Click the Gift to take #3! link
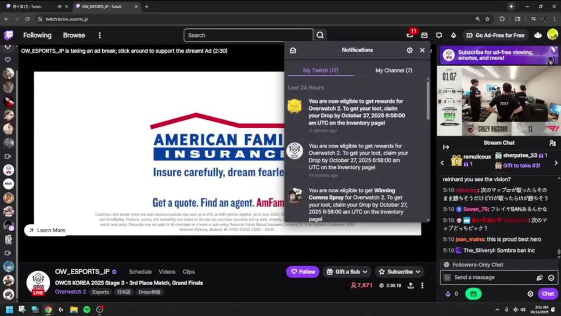Screen dimensions: 561x316 pos(521,165)
